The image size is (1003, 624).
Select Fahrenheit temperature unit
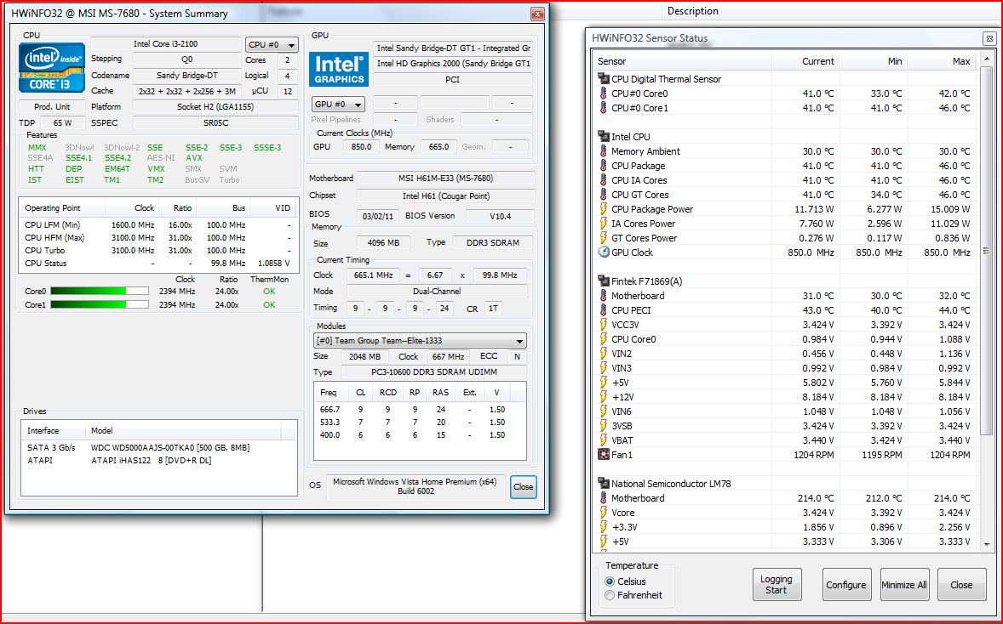(610, 595)
